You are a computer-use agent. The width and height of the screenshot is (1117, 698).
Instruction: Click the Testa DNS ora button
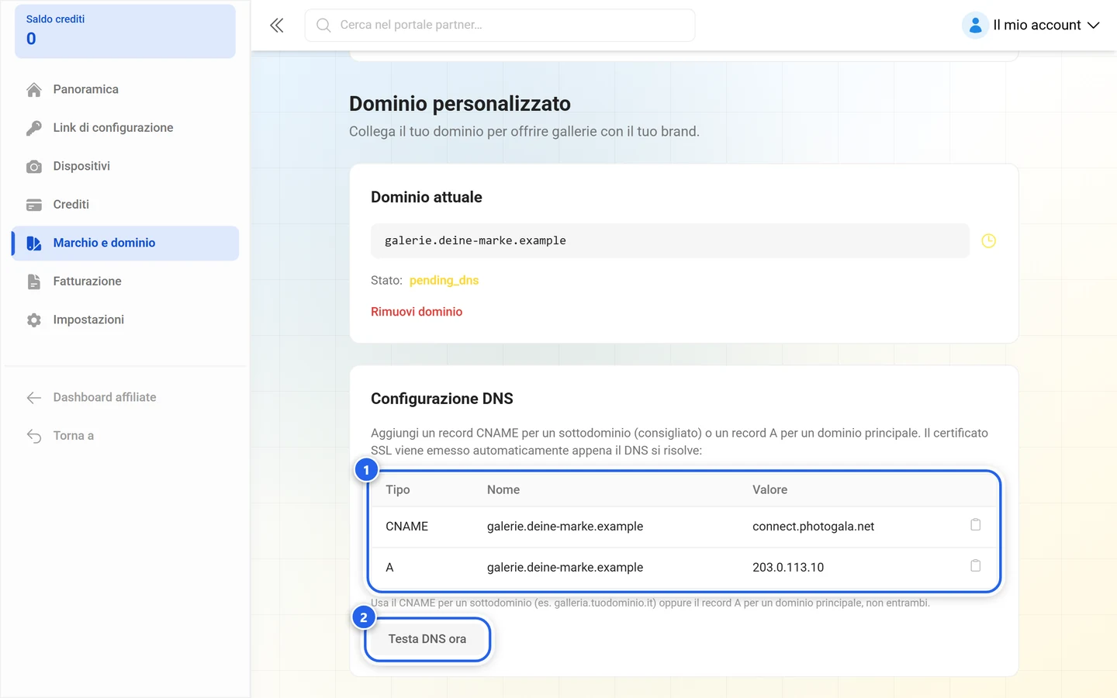[x=427, y=639]
